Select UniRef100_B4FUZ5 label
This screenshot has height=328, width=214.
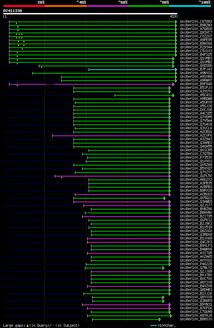point(196,54)
